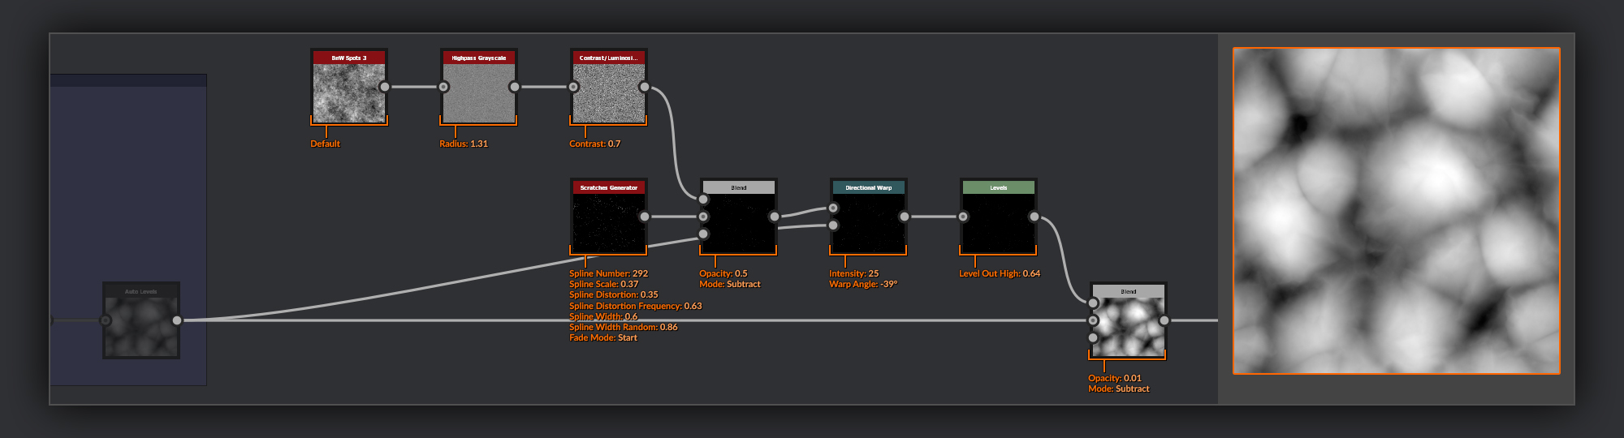The height and width of the screenshot is (438, 1624).
Task: Click middle input connector of Opacity 0.5 Blend
Action: click(703, 217)
